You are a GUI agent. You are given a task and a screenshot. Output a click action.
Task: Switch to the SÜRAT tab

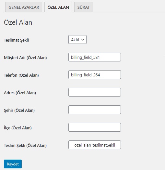84,7
